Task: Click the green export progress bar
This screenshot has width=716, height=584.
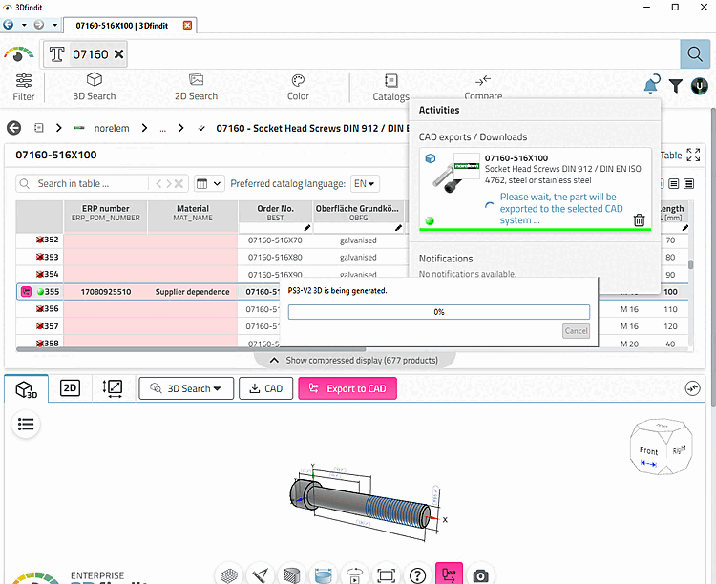Action: pyautogui.click(x=535, y=229)
